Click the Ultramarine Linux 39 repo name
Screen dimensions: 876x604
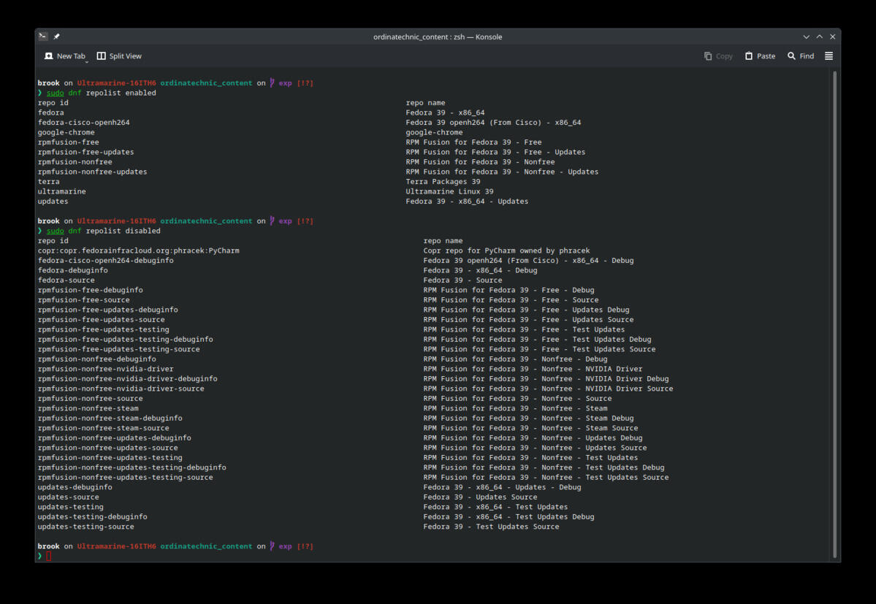450,191
